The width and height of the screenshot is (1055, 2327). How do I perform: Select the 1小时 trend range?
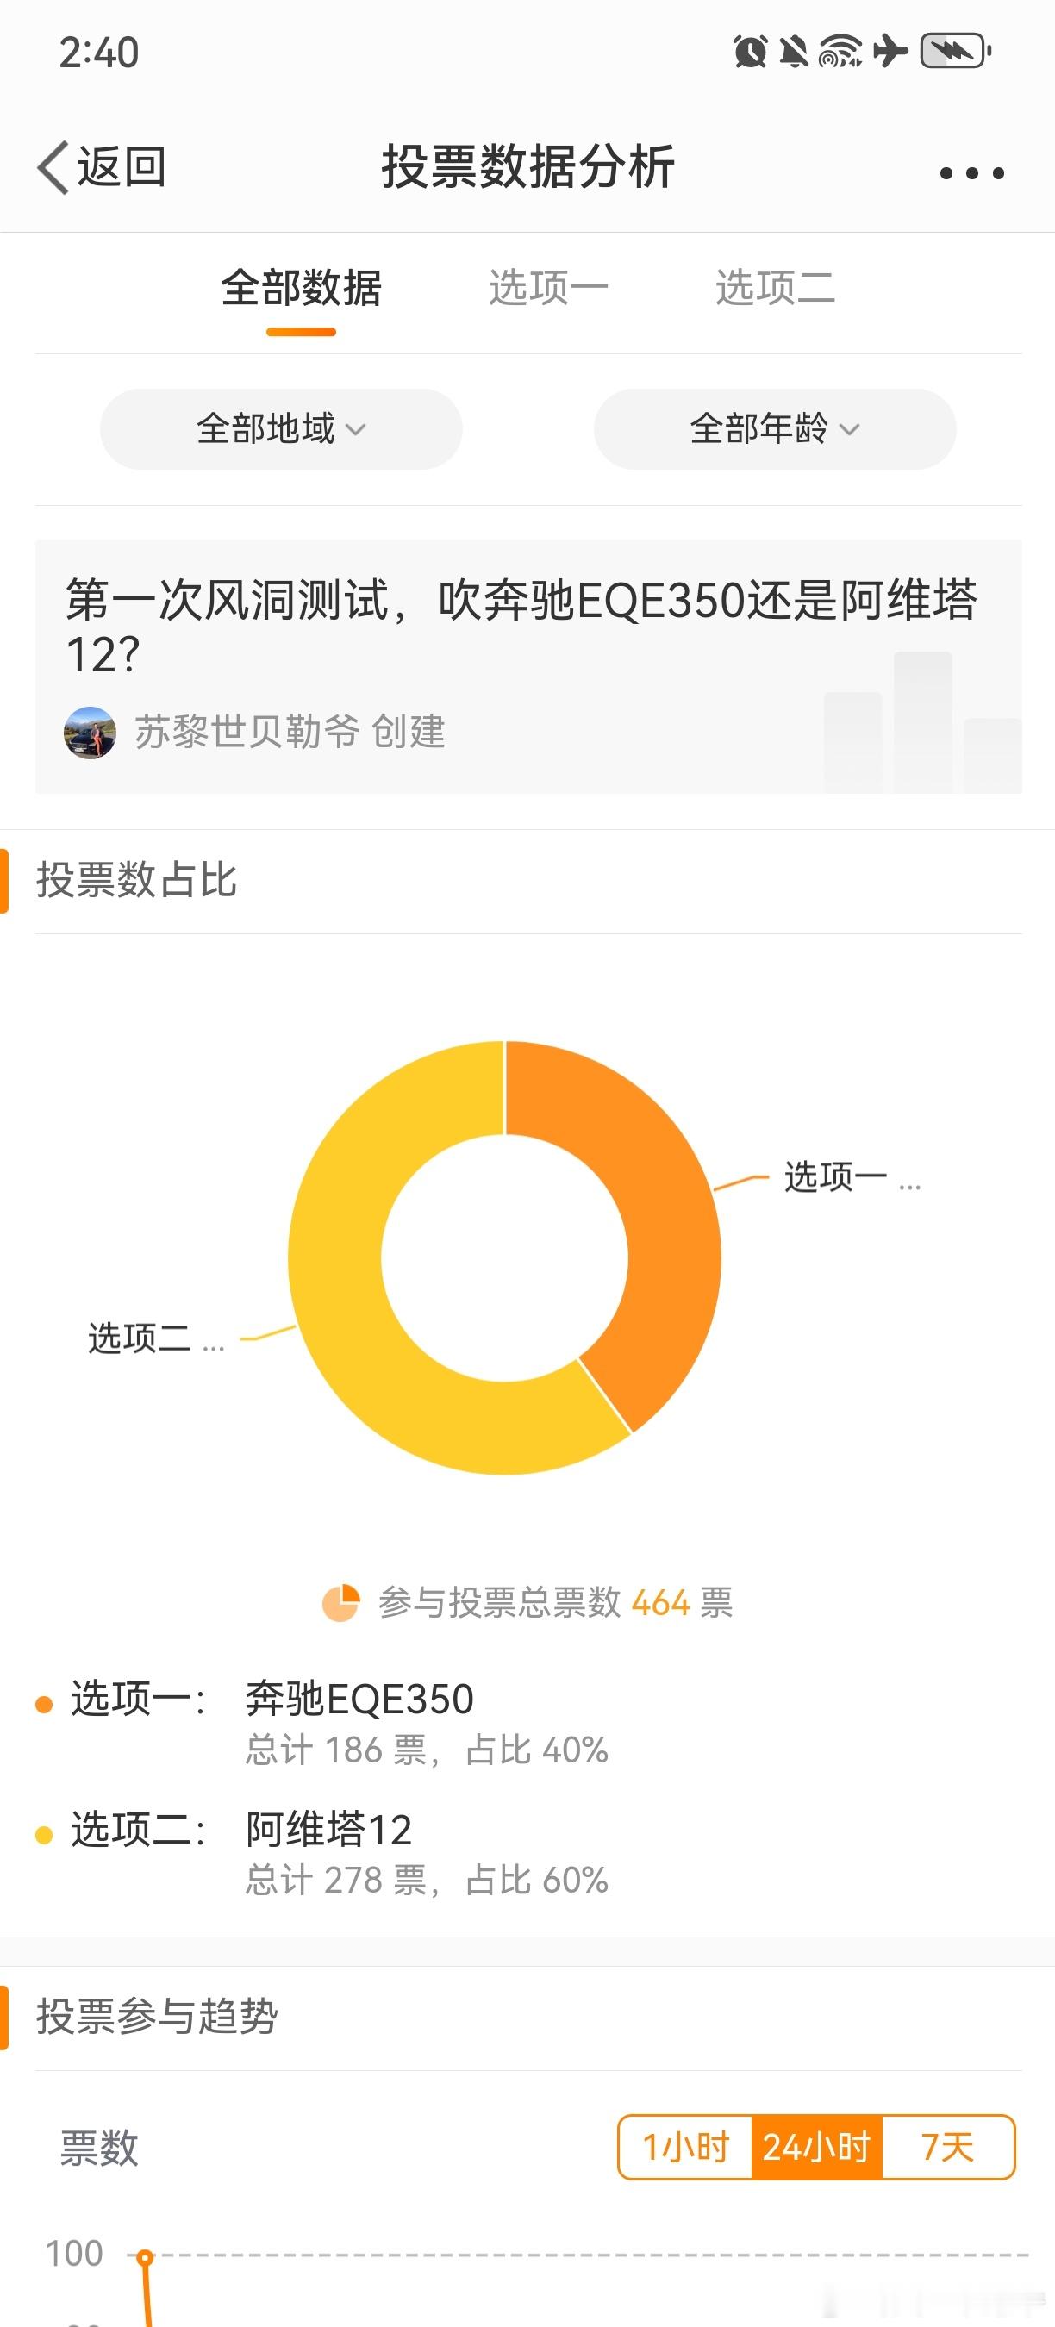coord(685,2147)
